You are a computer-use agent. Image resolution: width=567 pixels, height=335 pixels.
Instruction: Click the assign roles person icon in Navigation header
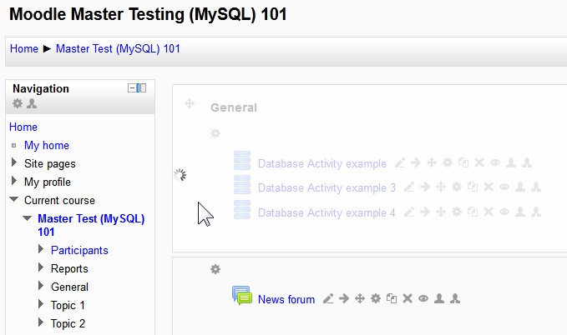pos(32,103)
